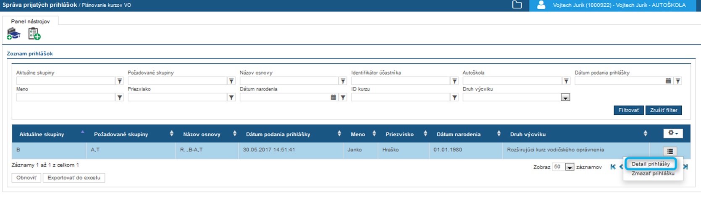Click filter icon beside Autoškola field
The width and height of the screenshot is (701, 197).
click(566, 81)
